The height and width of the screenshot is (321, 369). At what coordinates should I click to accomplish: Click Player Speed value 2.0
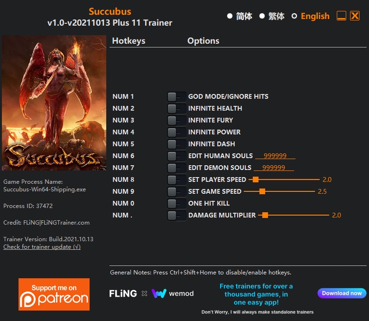[x=327, y=179]
